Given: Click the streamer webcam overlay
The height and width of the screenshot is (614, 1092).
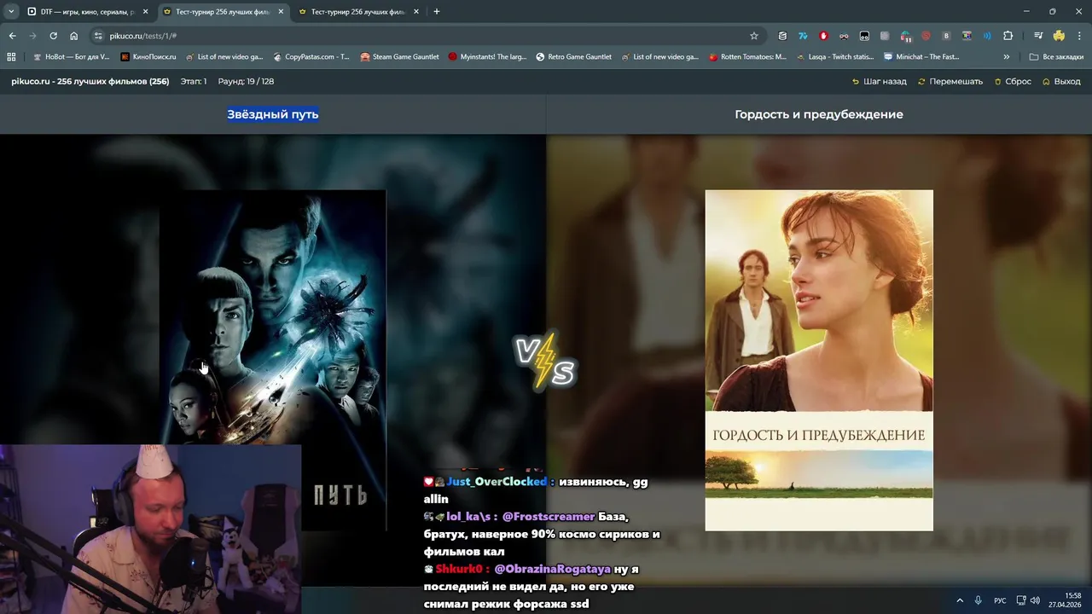Looking at the screenshot, I should (x=150, y=529).
